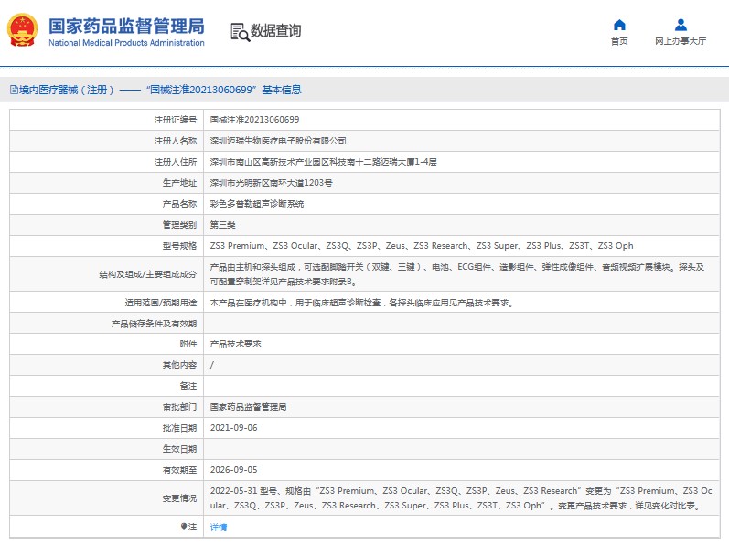Select the 型号规格 model list value

(x=422, y=246)
